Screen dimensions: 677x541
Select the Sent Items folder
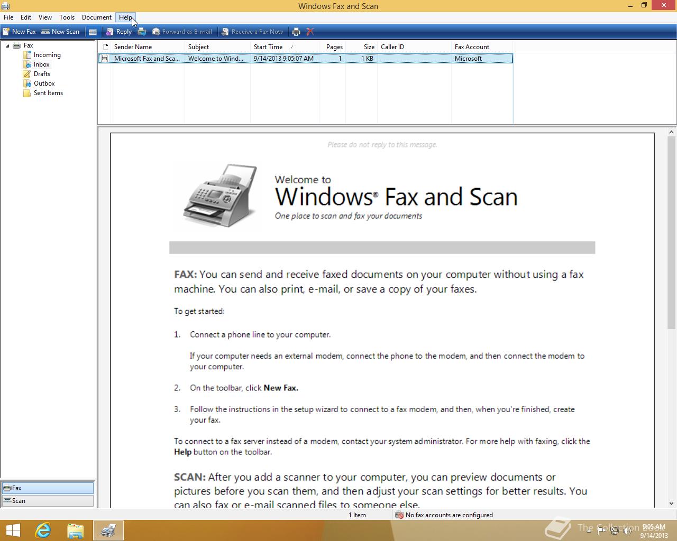tap(48, 93)
